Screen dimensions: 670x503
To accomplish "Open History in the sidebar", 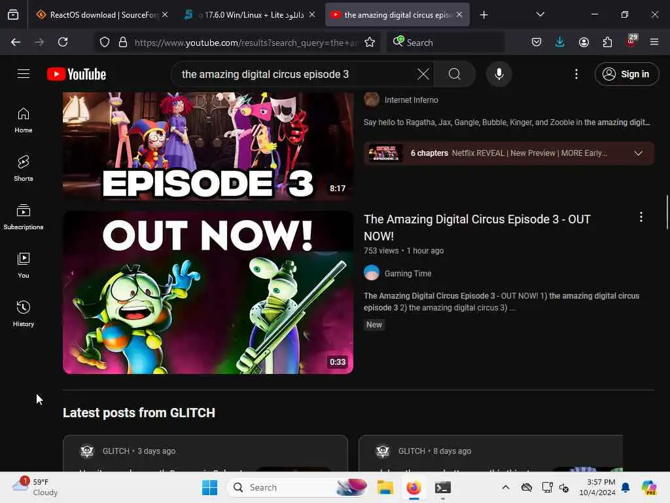I will (24, 314).
